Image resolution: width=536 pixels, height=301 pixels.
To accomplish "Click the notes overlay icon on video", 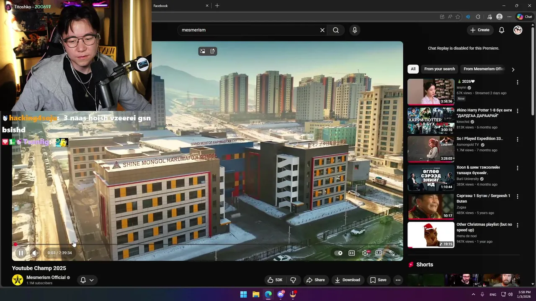I will [x=212, y=51].
